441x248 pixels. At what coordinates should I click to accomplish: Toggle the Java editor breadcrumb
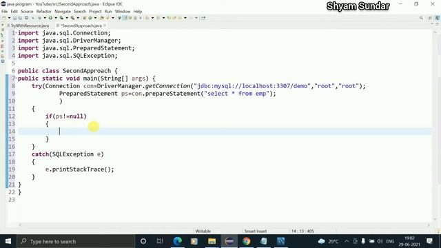pyautogui.click(x=119, y=18)
